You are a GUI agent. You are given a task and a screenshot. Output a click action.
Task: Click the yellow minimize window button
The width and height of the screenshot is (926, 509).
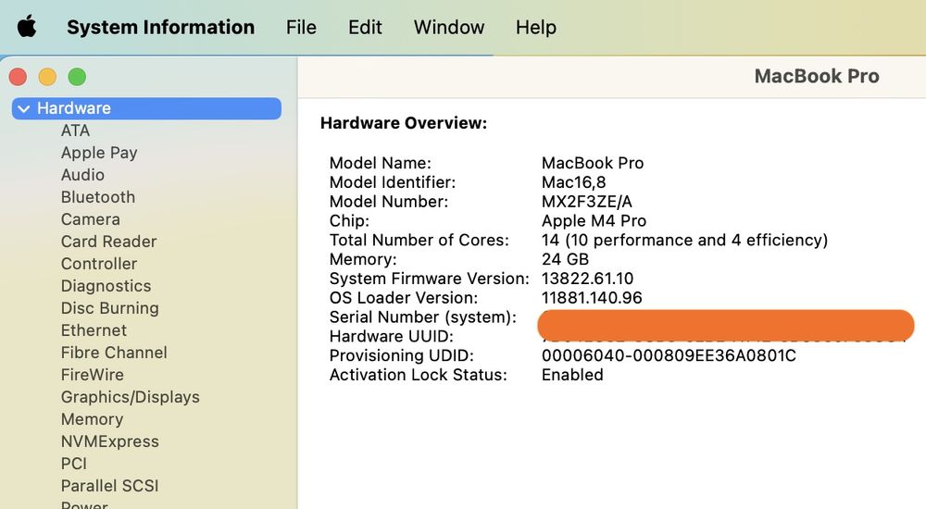[x=47, y=77]
